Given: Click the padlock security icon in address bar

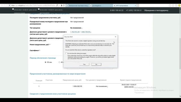Looking at the screenshot, I should [62, 5].
